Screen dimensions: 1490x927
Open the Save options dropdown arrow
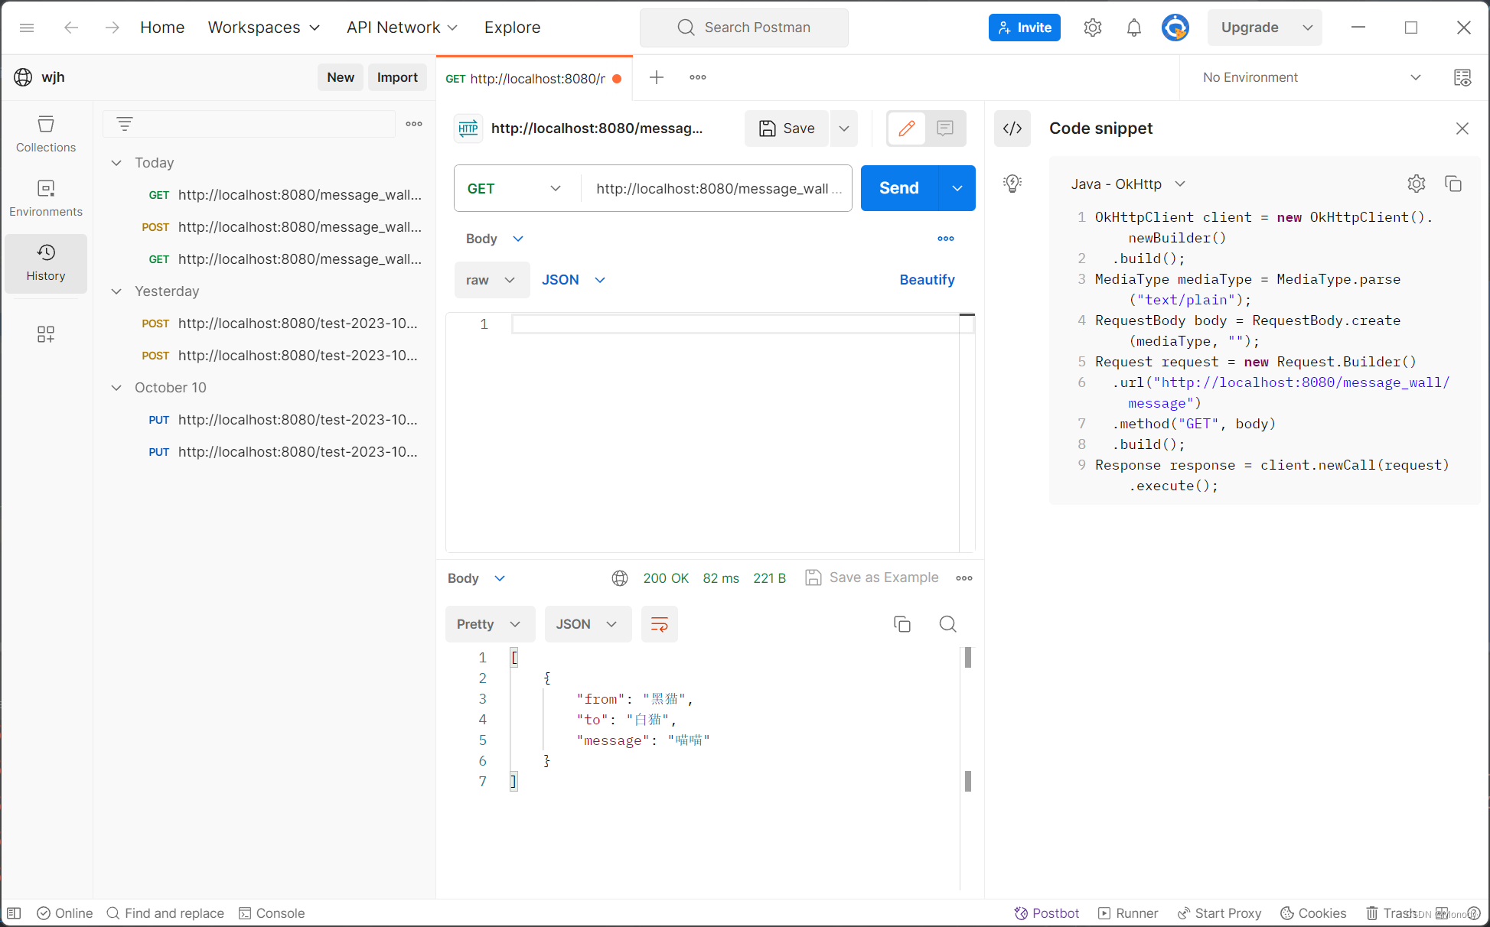point(844,128)
